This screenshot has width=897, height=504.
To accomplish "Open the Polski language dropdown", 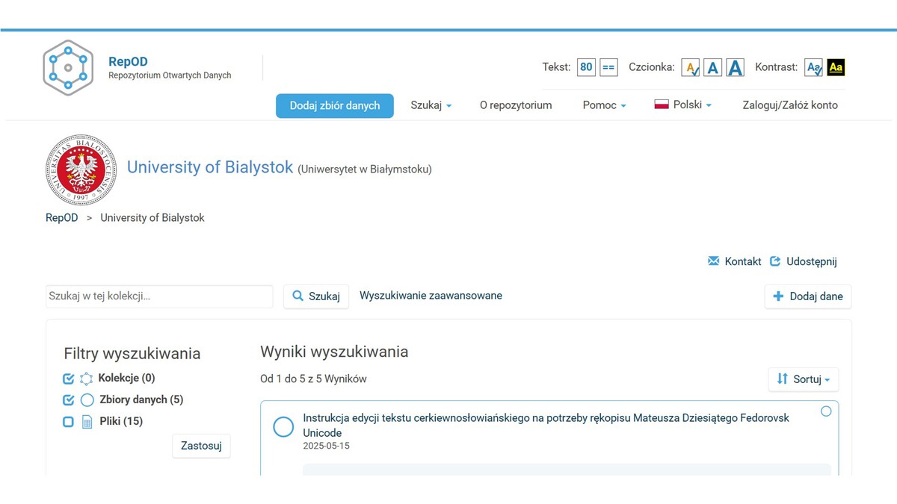I will pos(683,105).
